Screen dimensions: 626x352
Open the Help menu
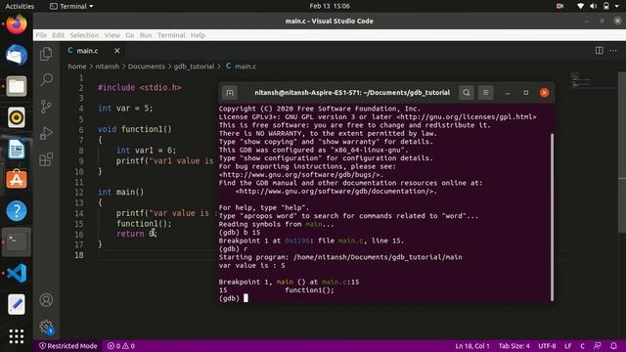tap(198, 35)
